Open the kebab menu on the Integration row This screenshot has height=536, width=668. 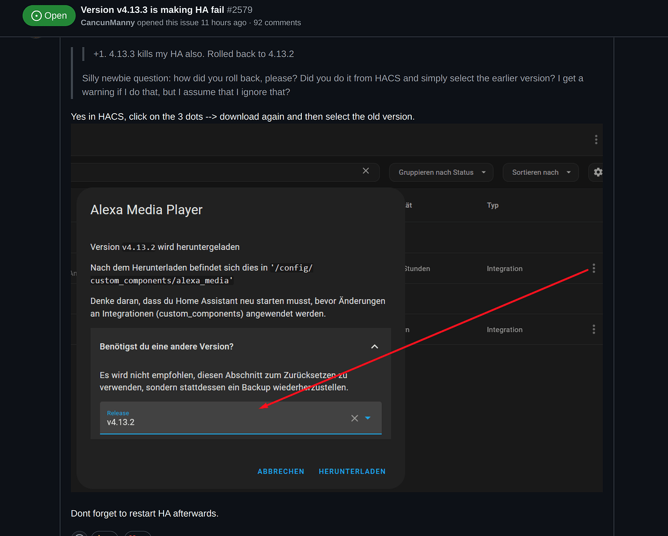pos(593,269)
